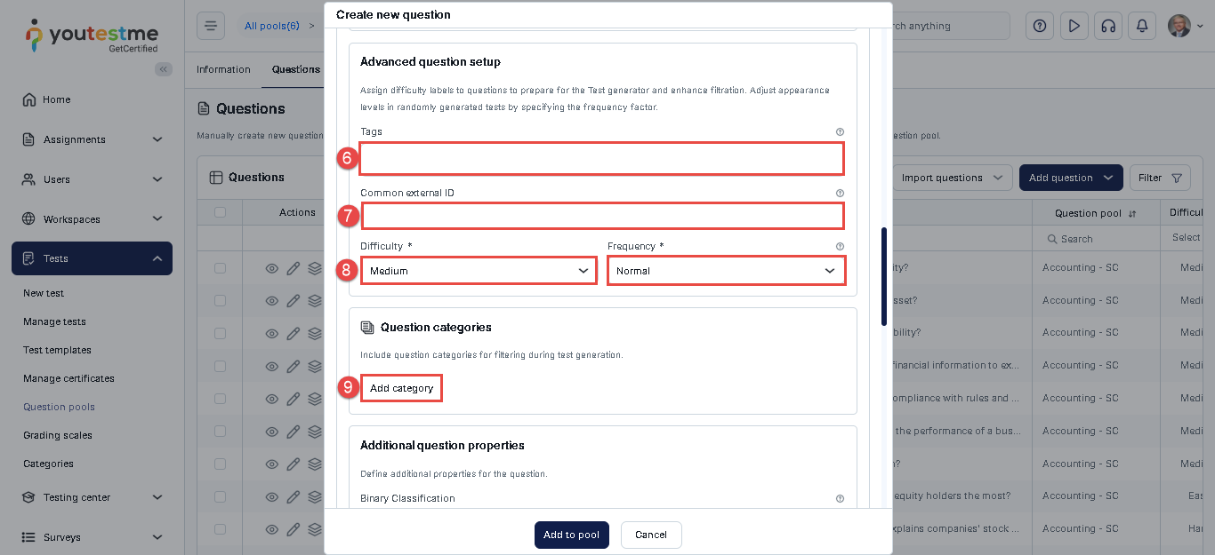Open the Difficulty dropdown showing Medium
The width and height of the screenshot is (1215, 555).
(479, 271)
